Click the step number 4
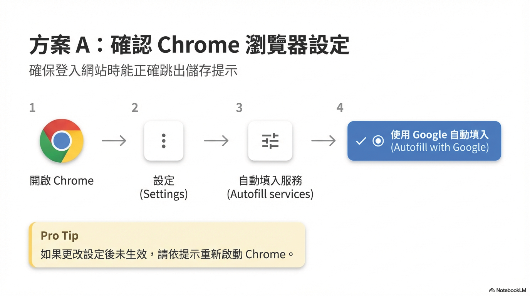Viewport: 530px width, 296px height. (340, 108)
